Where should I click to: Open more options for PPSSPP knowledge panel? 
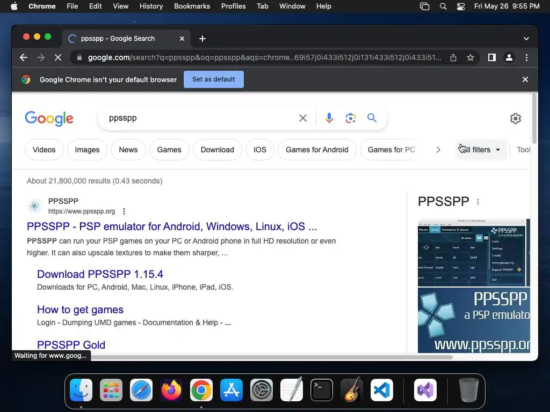click(x=477, y=202)
